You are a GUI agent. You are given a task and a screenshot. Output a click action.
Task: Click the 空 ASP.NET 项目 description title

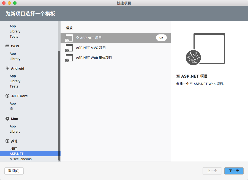[x=192, y=76]
